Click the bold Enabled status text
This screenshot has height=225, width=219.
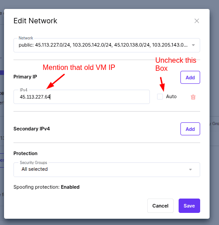[x=70, y=187]
